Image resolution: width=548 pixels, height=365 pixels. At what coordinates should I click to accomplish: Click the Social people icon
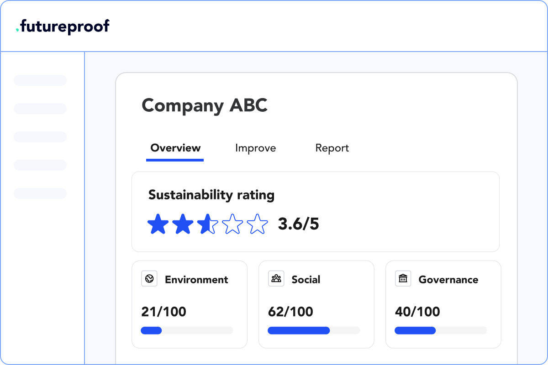tap(276, 279)
